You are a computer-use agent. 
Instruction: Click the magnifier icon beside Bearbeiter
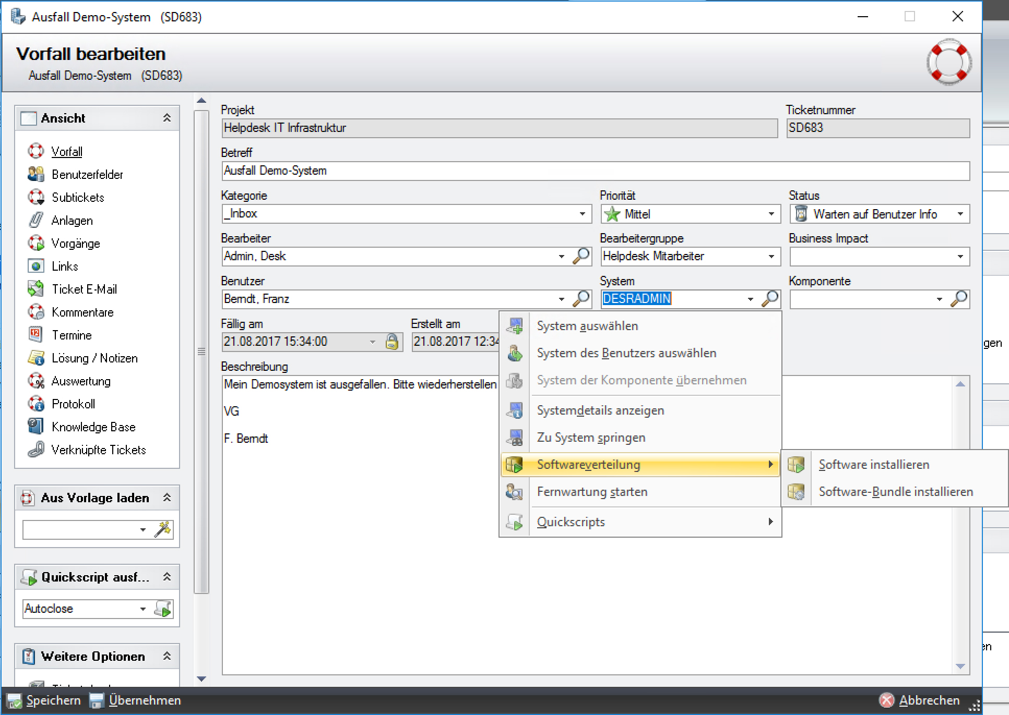click(581, 256)
